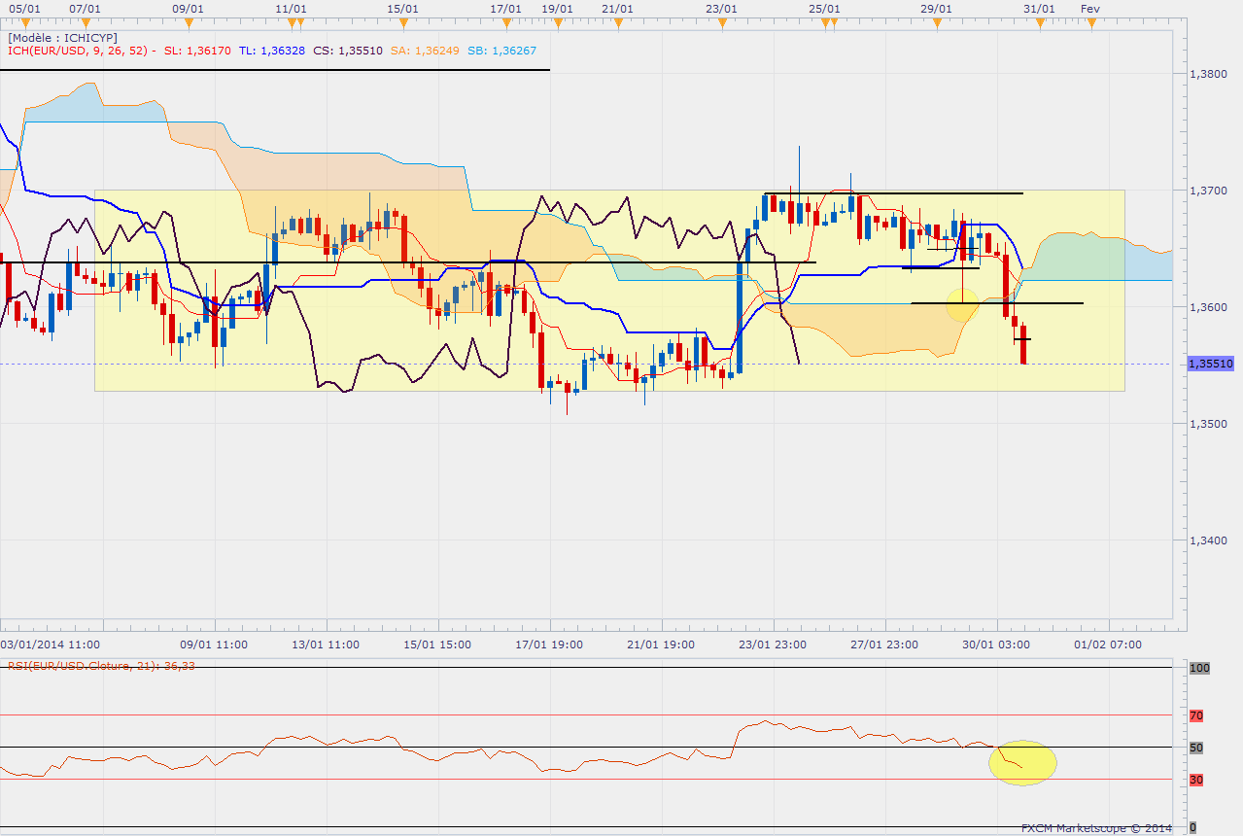The width and height of the screenshot is (1243, 836).
Task: Click the 05/01 date label on the top axis
Action: [x=23, y=8]
